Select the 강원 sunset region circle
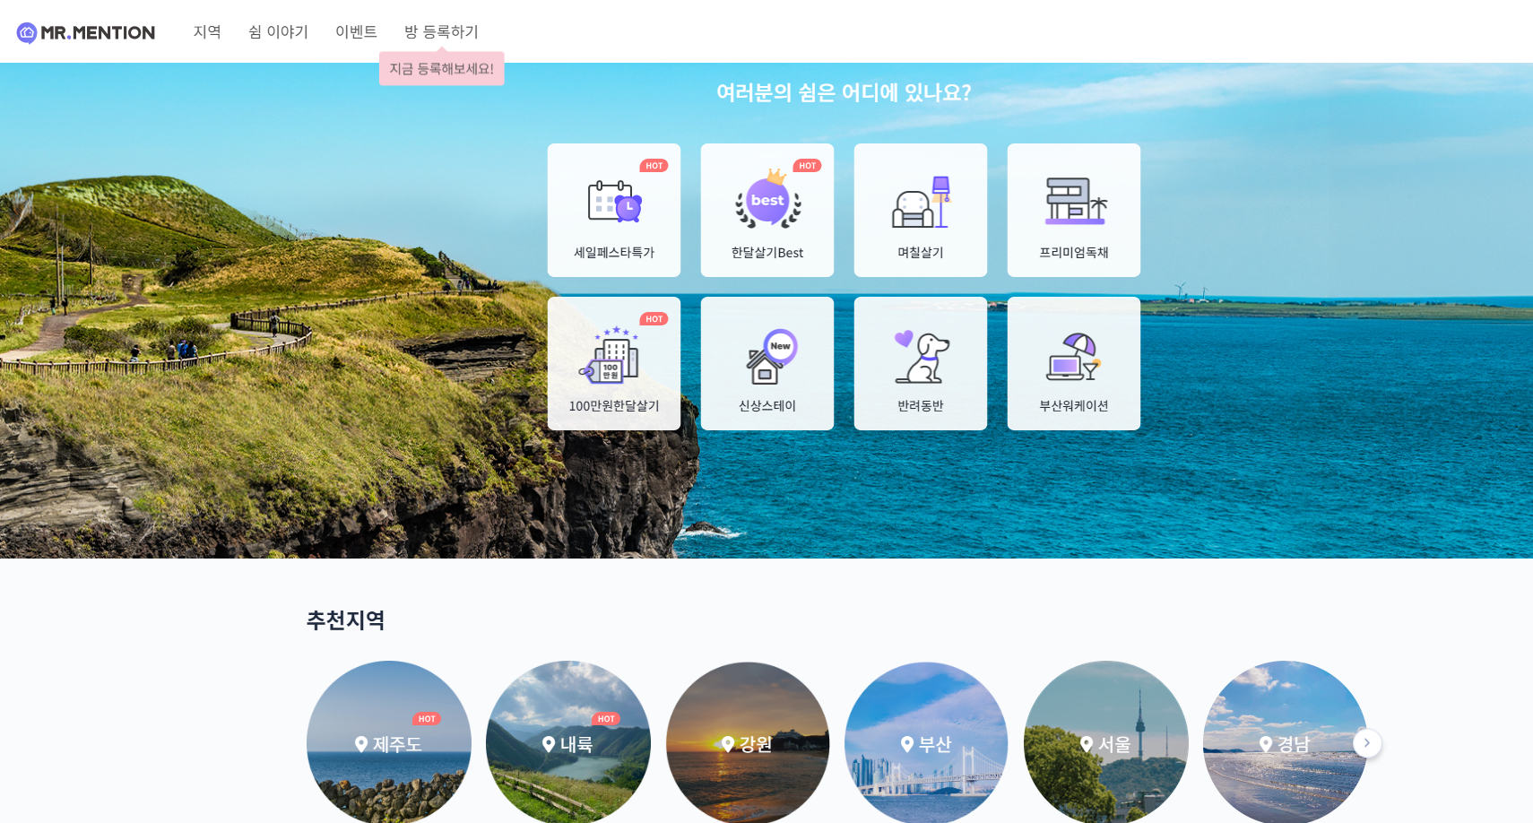The image size is (1533, 823). [x=748, y=742]
